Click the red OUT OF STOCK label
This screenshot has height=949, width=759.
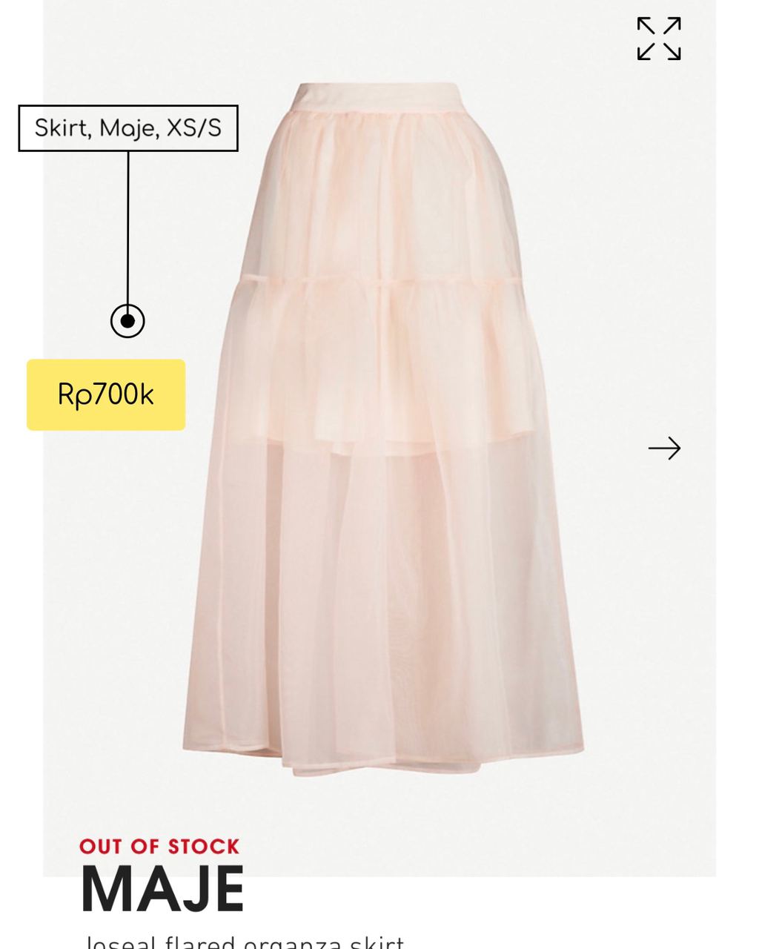(159, 846)
